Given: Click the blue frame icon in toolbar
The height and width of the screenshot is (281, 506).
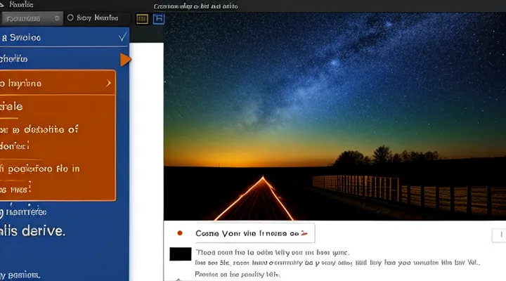Looking at the screenshot, I should 159,19.
